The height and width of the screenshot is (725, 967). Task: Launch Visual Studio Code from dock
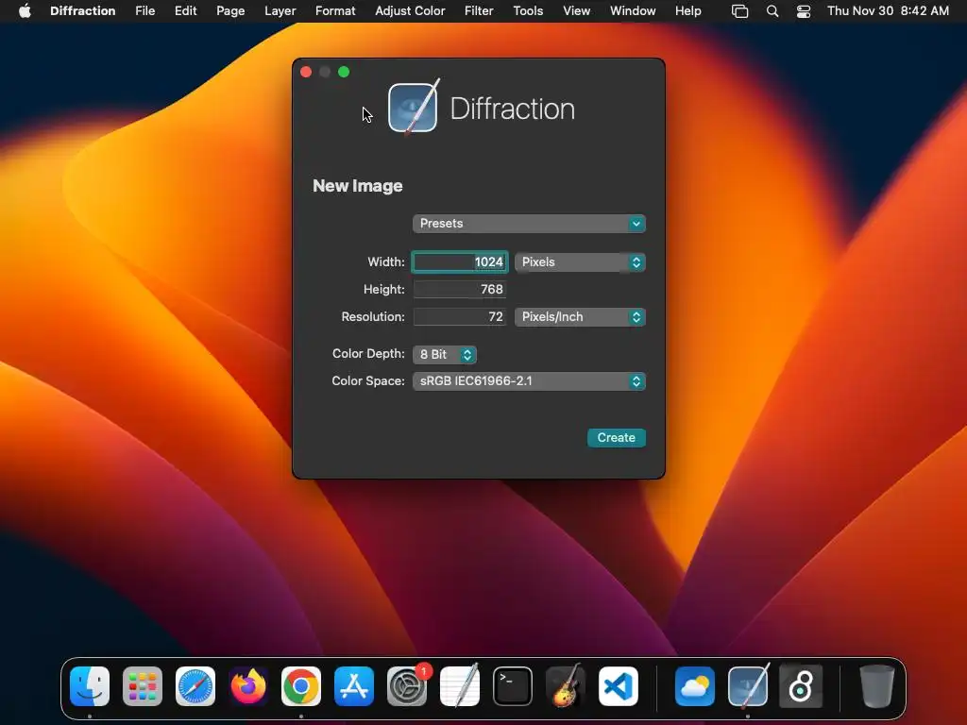pyautogui.click(x=618, y=685)
